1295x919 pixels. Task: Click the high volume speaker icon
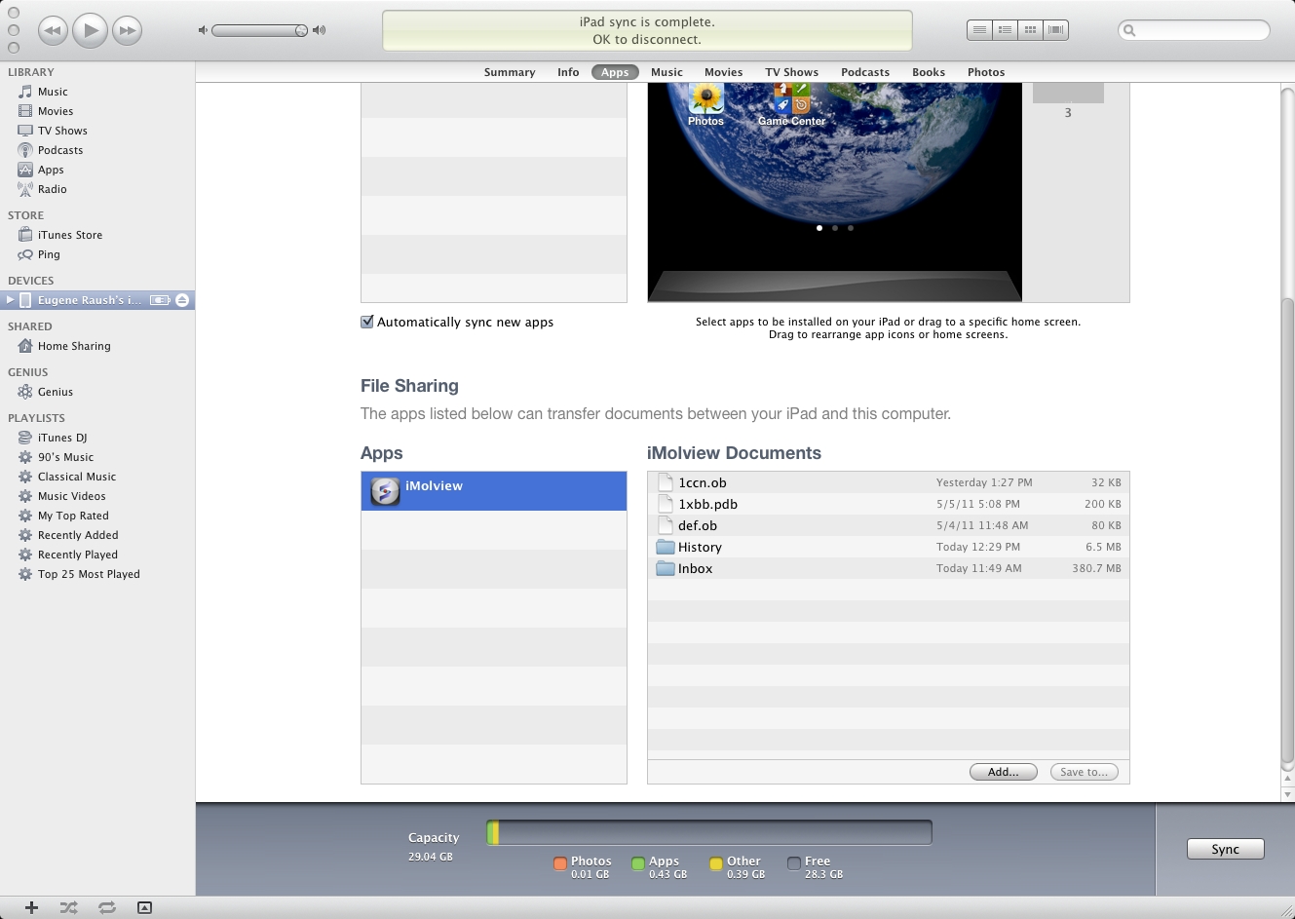[x=319, y=30]
